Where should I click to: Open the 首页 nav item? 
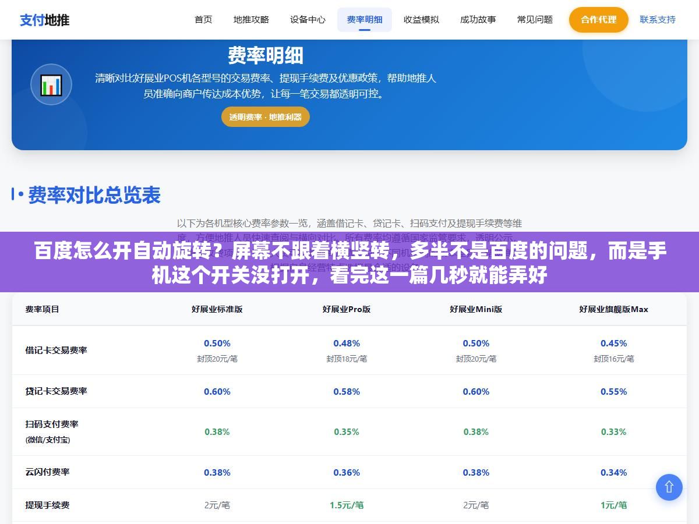tap(203, 20)
